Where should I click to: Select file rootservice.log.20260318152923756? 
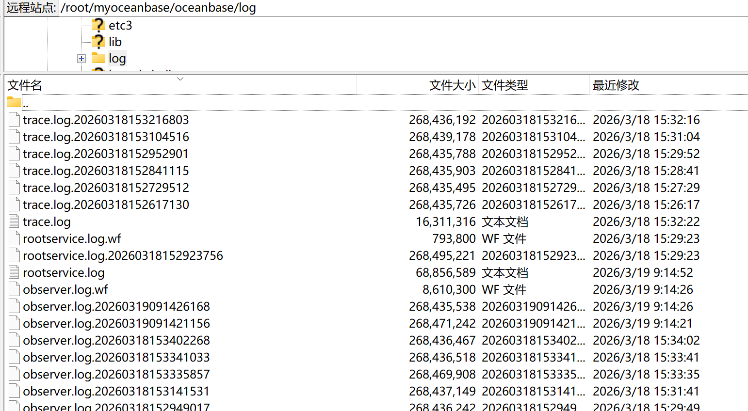point(123,255)
